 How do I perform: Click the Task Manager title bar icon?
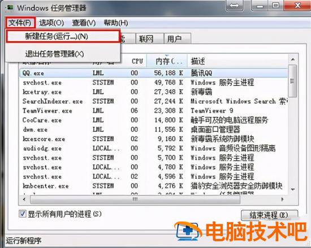pos(10,8)
